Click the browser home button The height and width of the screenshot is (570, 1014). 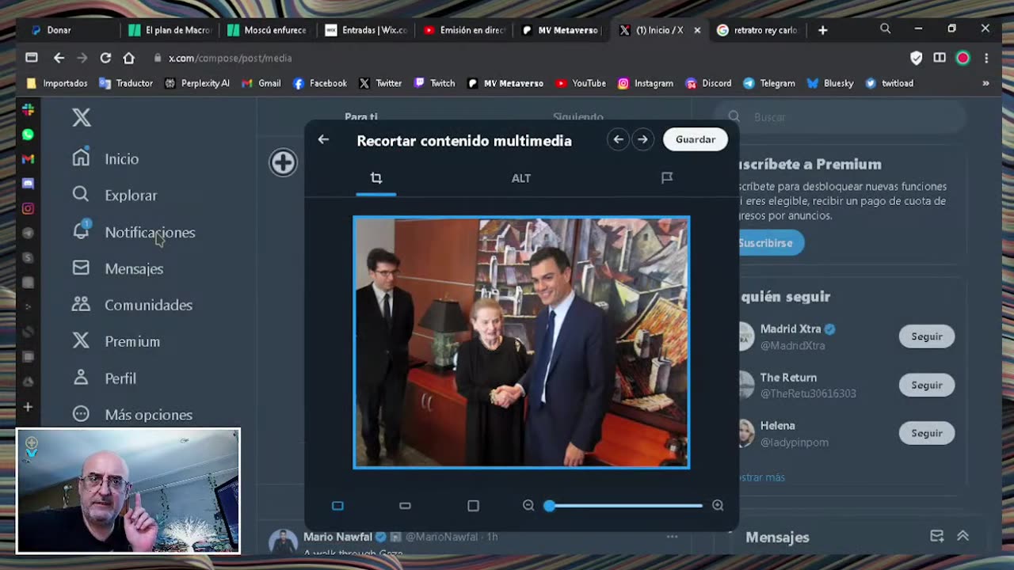tap(129, 58)
